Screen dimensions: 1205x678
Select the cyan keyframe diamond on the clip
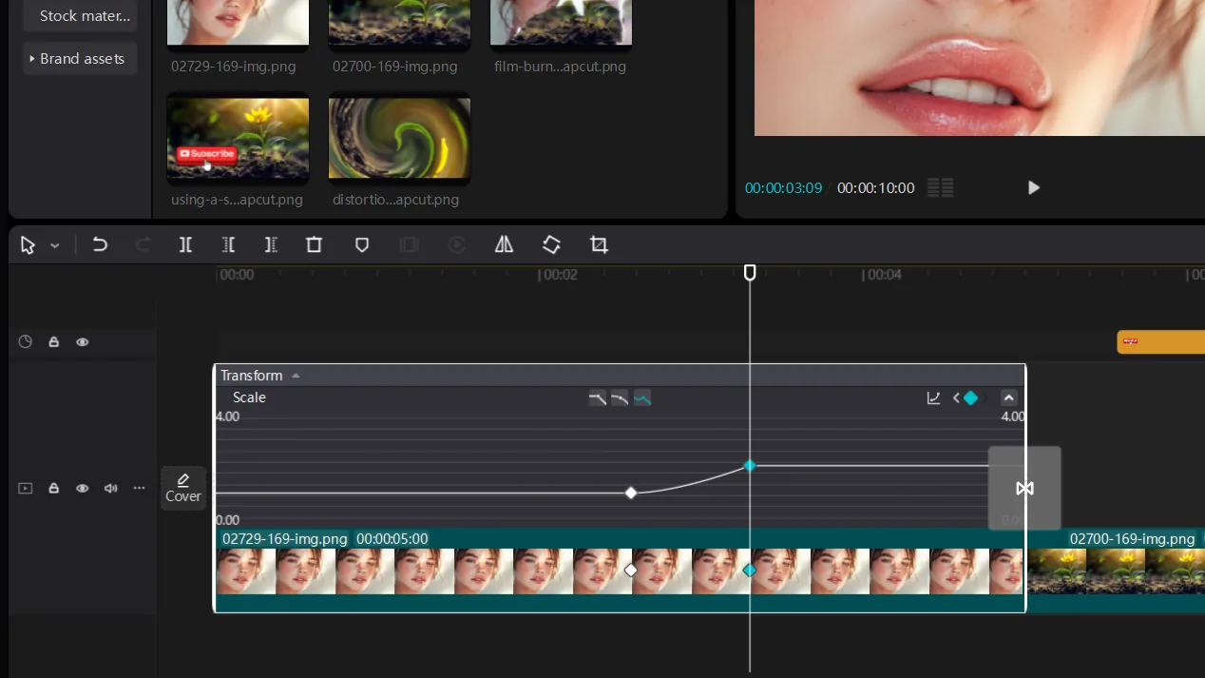click(750, 570)
